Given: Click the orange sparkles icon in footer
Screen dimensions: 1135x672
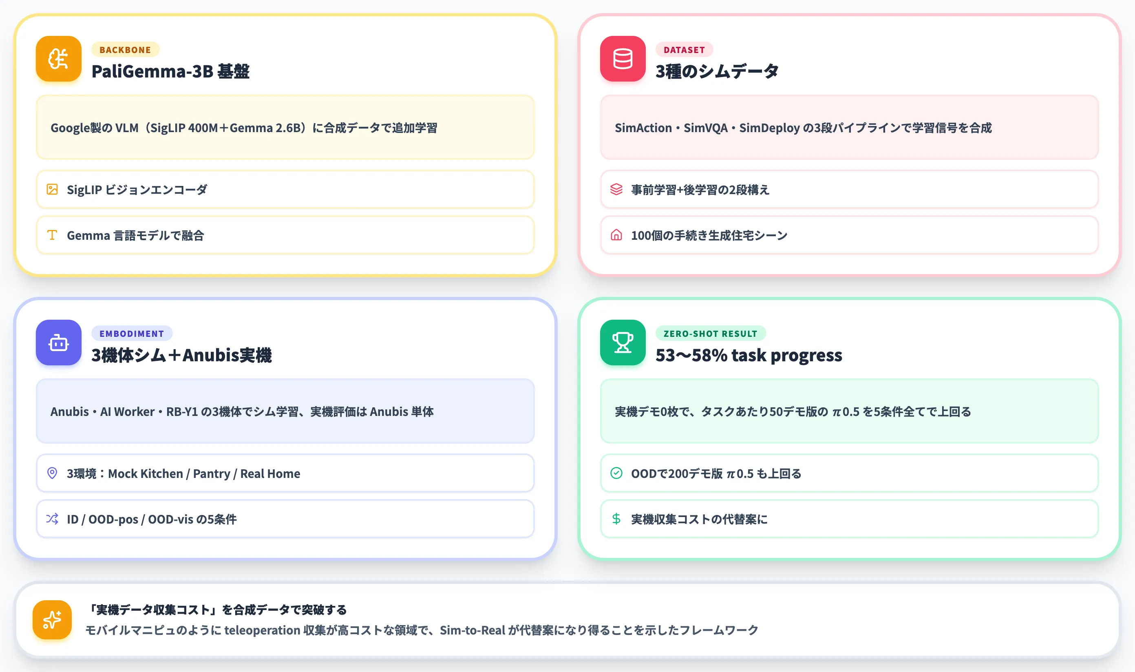Looking at the screenshot, I should [52, 620].
